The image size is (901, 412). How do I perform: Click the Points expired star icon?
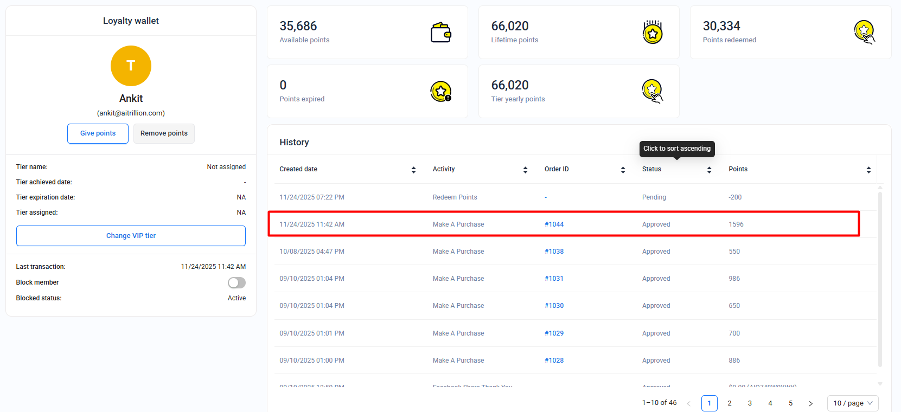pos(440,92)
